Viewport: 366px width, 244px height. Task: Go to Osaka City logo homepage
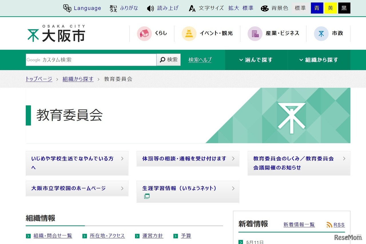pyautogui.click(x=56, y=34)
